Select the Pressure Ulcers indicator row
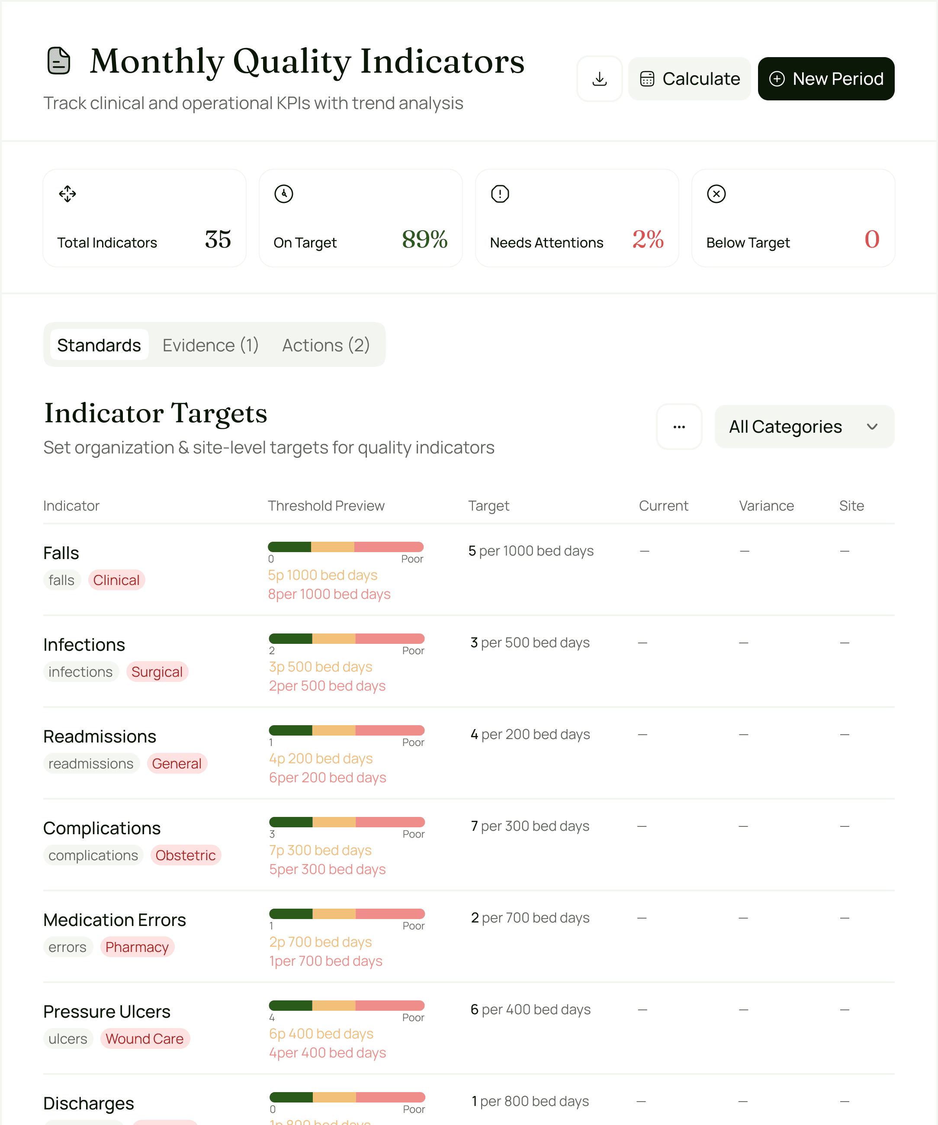This screenshot has width=938, height=1125. point(106,1012)
